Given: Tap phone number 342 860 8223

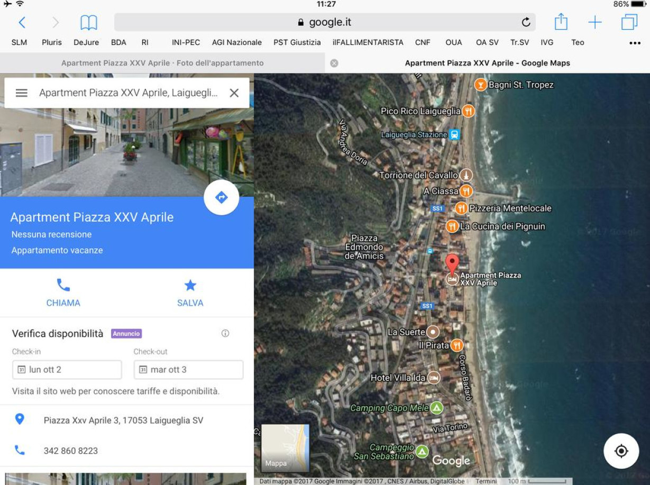Looking at the screenshot, I should point(71,451).
